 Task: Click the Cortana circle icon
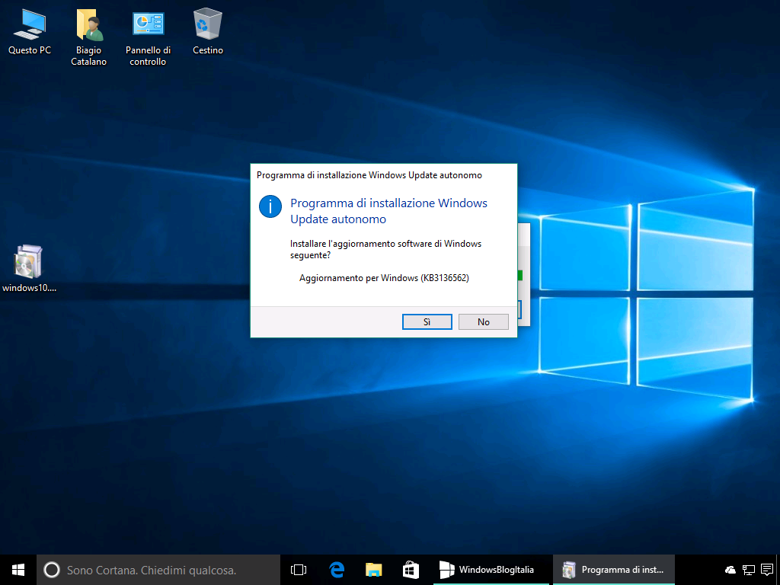pyautogui.click(x=52, y=570)
